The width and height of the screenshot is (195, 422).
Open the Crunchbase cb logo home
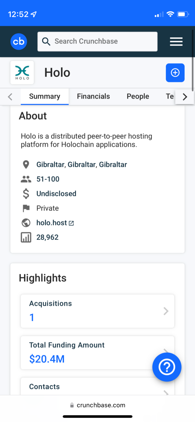click(19, 41)
